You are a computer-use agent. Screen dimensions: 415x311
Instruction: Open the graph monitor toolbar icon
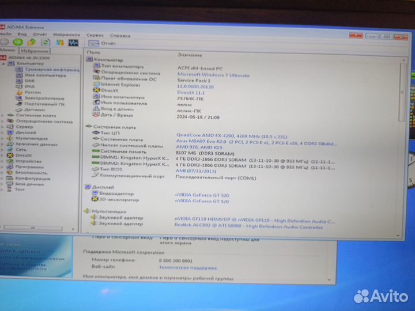73,43
